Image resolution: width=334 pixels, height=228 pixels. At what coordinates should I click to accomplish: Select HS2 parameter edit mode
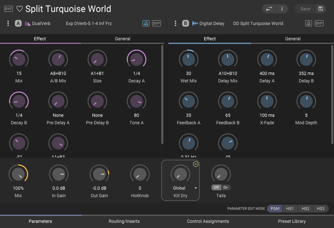tap(305, 209)
